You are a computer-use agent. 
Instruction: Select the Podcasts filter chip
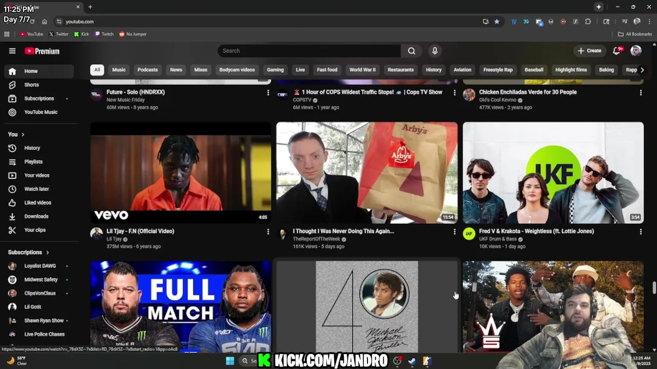point(147,70)
